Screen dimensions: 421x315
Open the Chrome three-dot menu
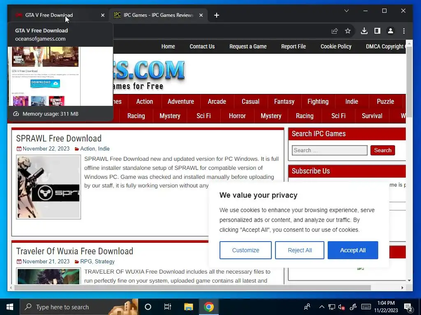click(404, 31)
